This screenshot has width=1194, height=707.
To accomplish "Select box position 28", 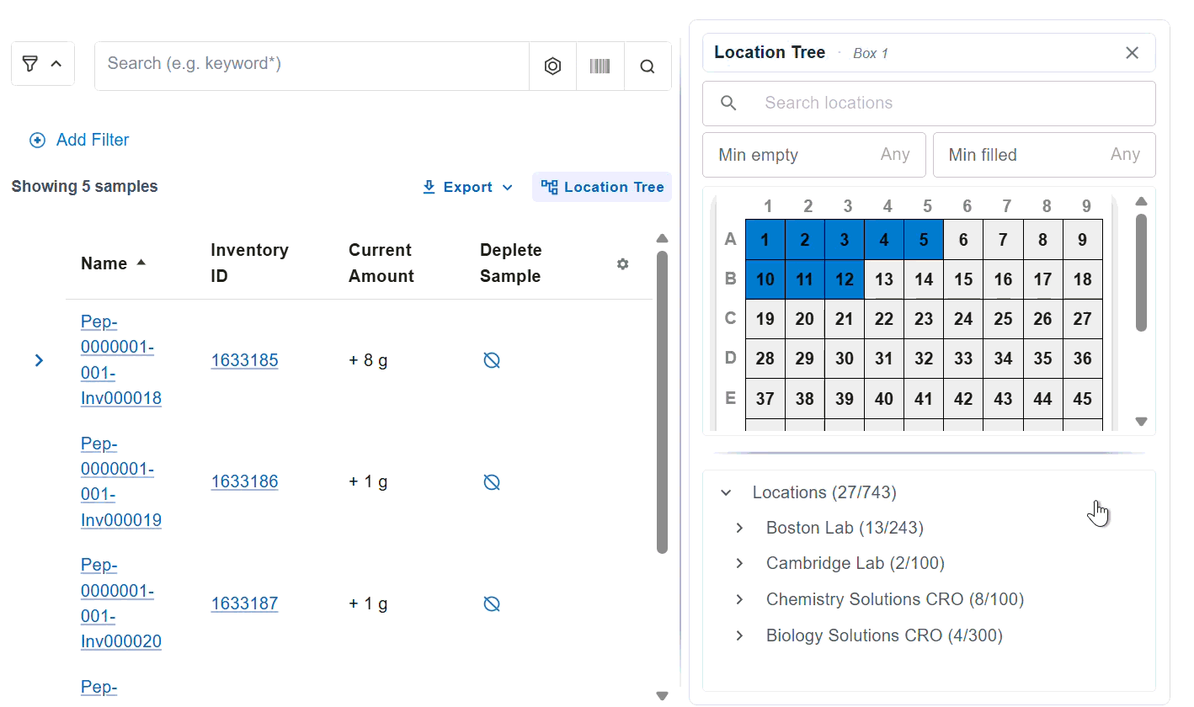I will coord(765,359).
